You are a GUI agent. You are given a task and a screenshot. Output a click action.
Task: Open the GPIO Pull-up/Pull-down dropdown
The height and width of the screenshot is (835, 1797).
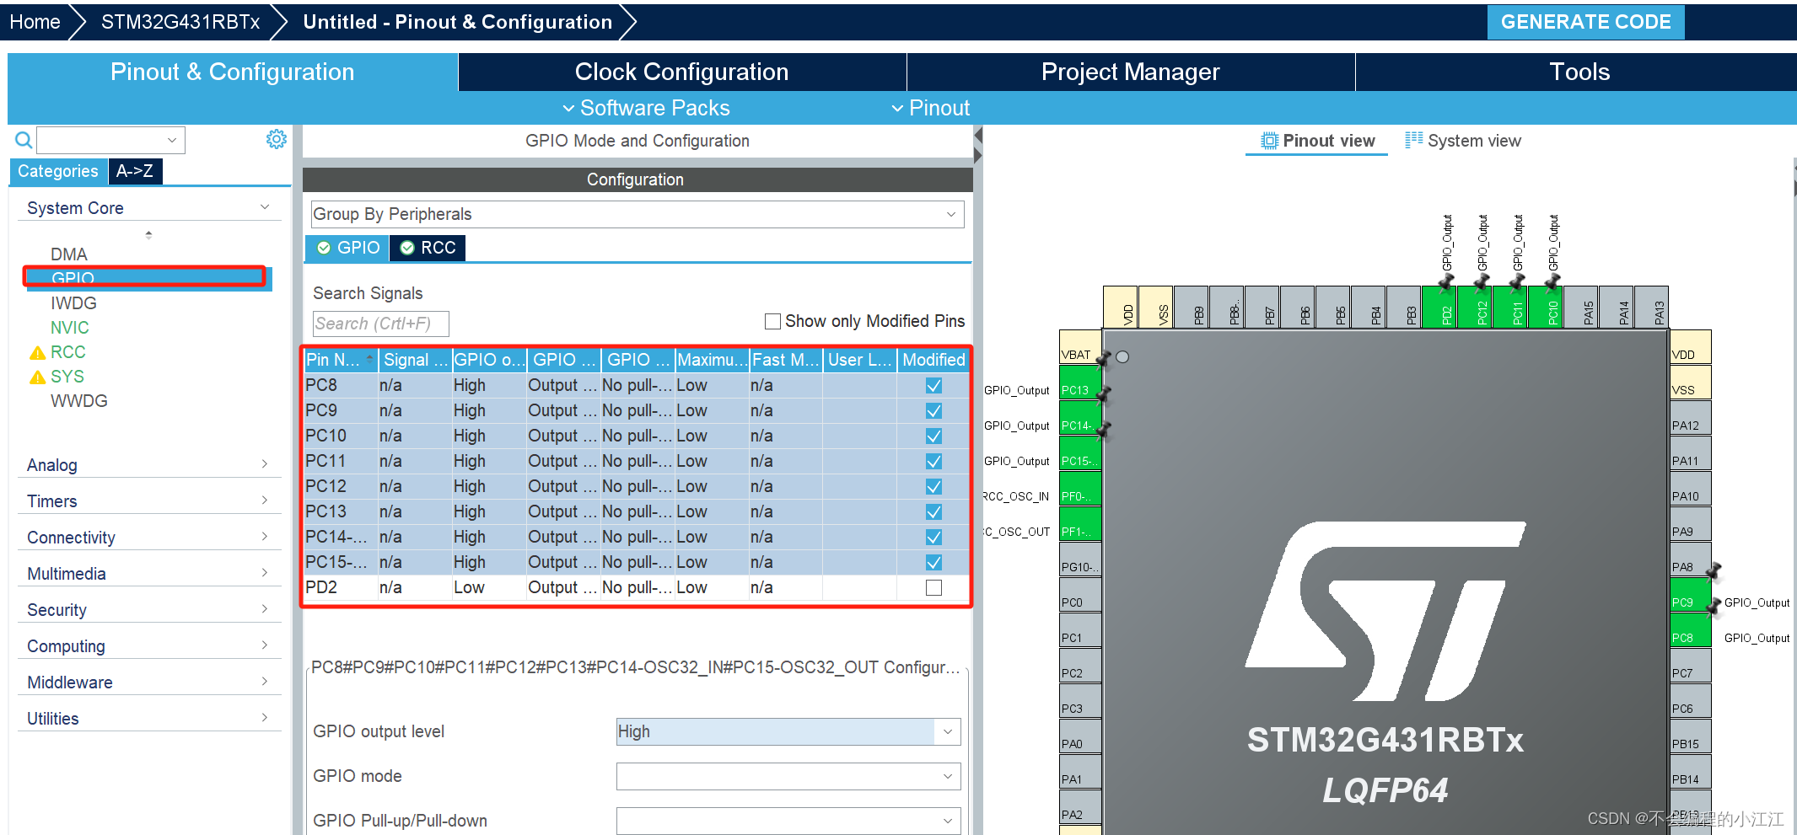pos(788,821)
